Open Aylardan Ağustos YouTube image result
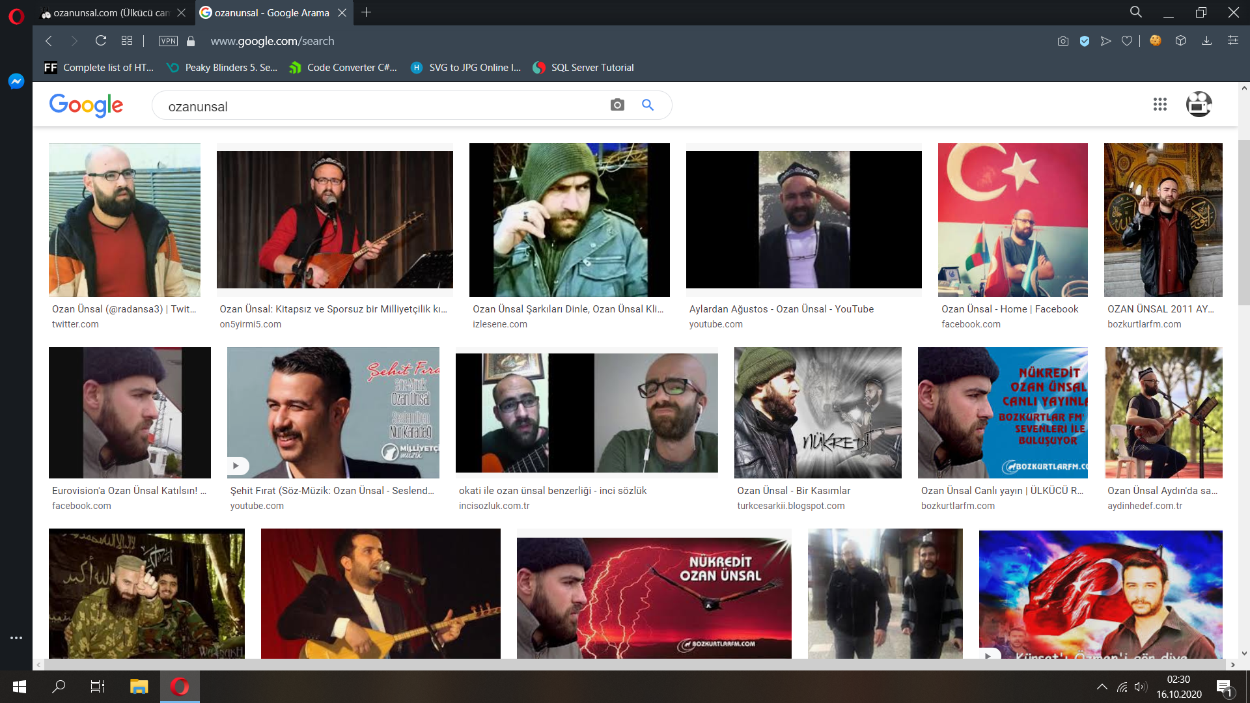 pos(804,220)
